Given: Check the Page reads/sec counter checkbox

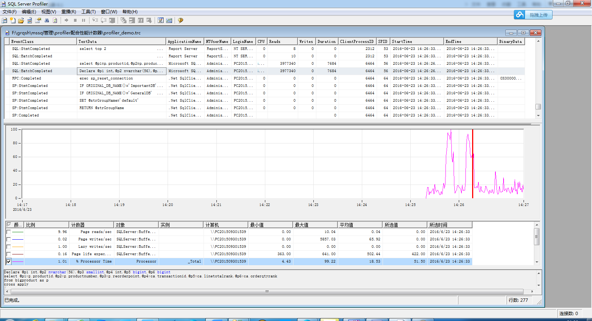Looking at the screenshot, I should tap(9, 232).
